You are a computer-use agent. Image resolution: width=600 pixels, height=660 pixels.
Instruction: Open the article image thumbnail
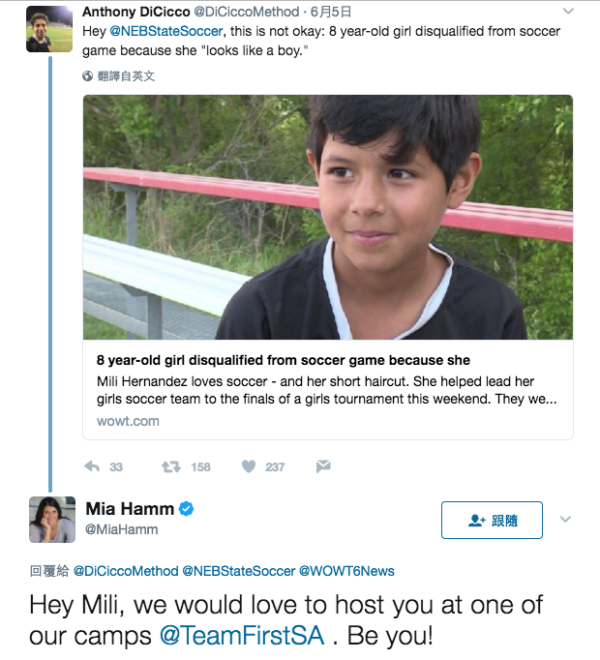pyautogui.click(x=327, y=217)
